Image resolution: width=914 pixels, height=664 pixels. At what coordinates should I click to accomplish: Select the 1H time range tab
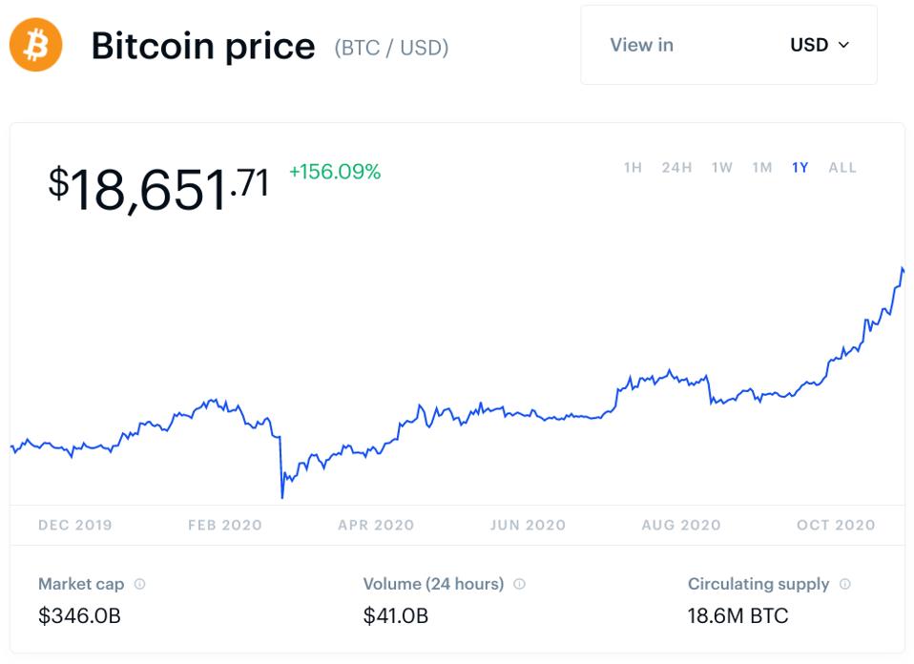(633, 168)
